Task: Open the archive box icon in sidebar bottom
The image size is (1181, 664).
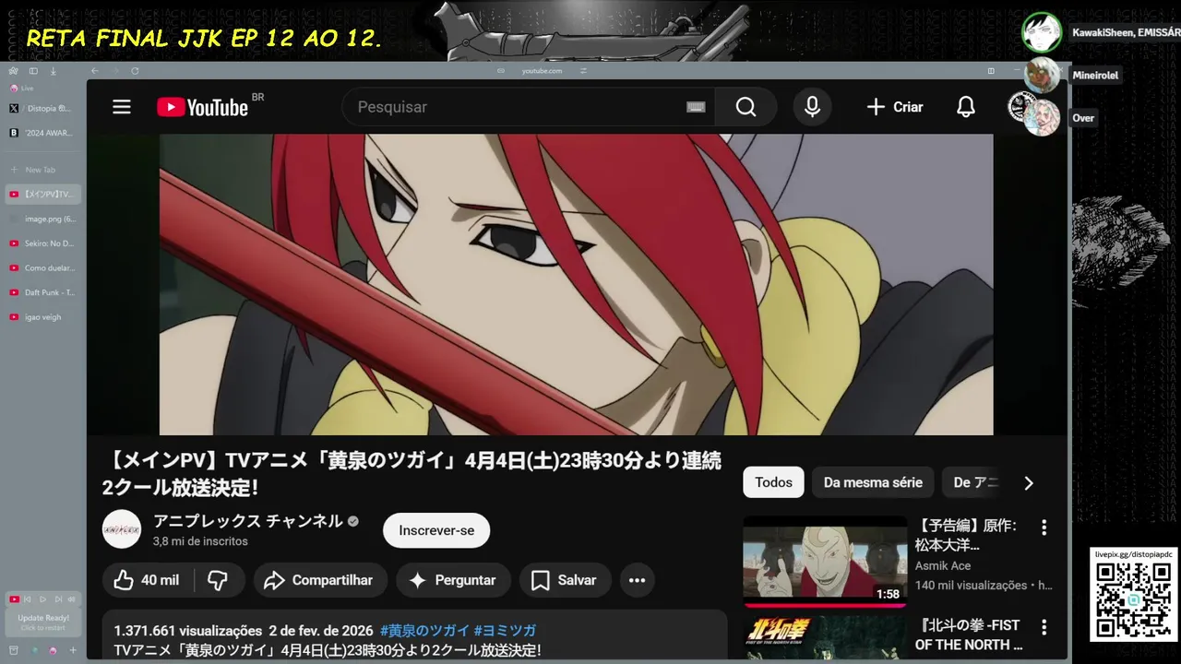Action: 13,650
